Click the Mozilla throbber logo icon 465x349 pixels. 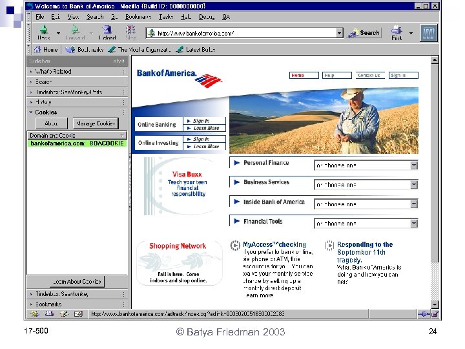pos(429,33)
